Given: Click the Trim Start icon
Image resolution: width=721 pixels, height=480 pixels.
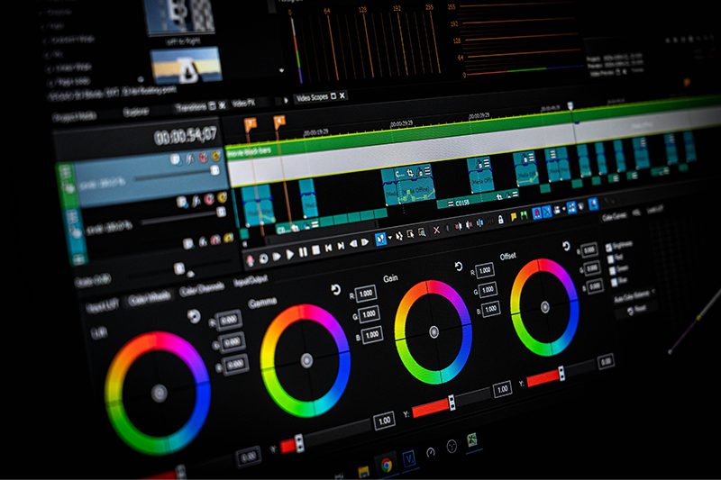Looking at the screenshot, I should click(x=459, y=226).
